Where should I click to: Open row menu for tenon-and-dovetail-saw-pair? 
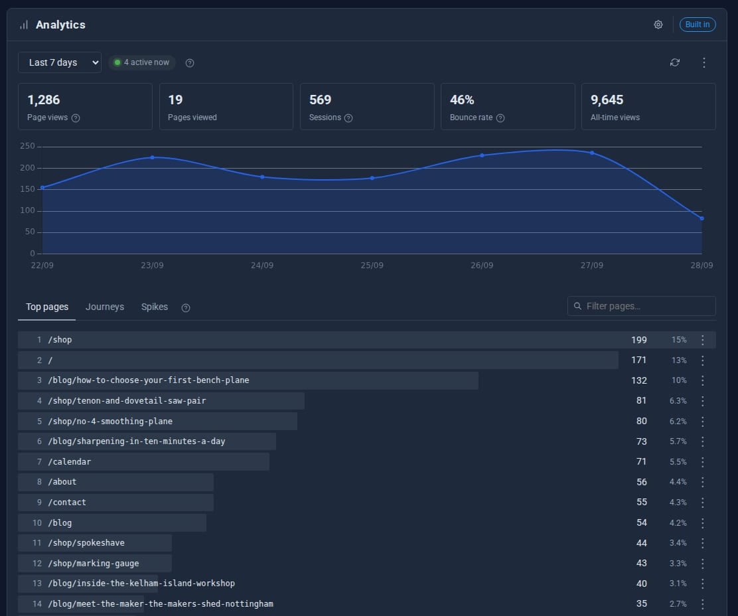point(703,401)
